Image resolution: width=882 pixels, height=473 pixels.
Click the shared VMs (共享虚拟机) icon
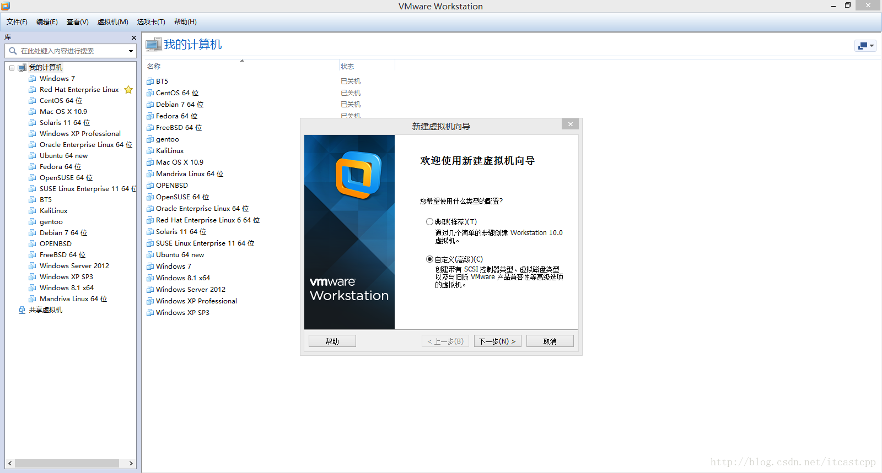point(22,310)
